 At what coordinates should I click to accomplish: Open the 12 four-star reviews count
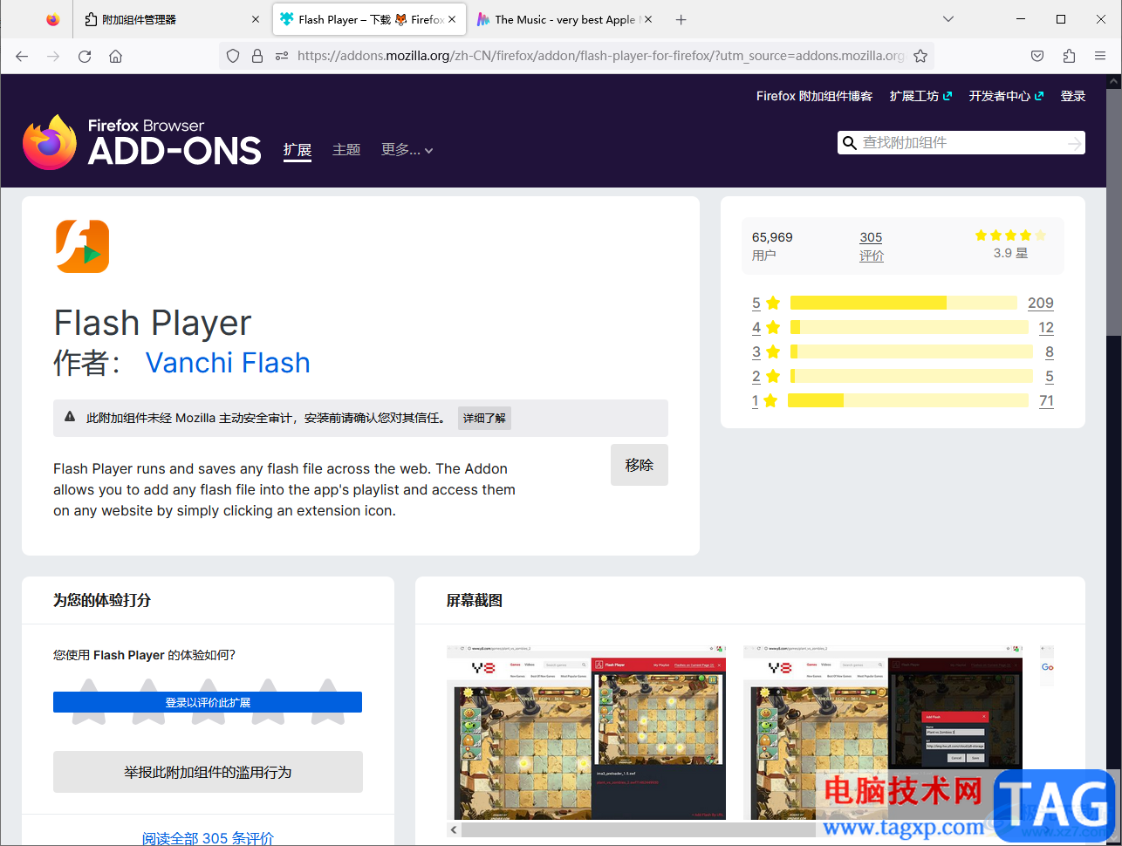[x=1046, y=328]
